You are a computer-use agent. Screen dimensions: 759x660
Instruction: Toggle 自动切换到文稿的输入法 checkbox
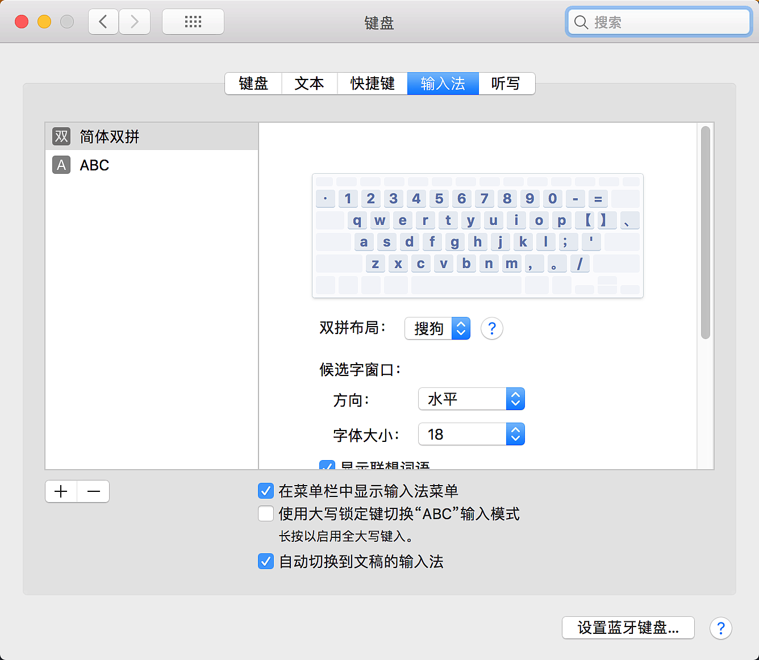[x=266, y=561]
